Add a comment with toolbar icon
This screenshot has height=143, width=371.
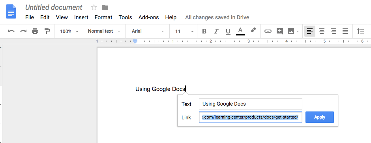(x=280, y=31)
